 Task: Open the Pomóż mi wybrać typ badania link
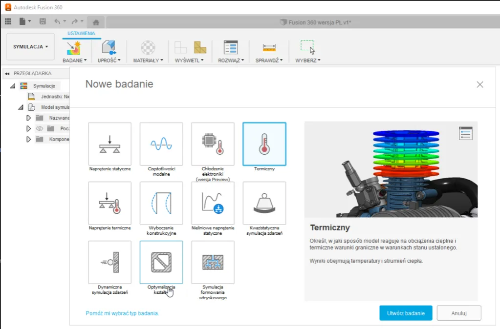pyautogui.click(x=122, y=313)
